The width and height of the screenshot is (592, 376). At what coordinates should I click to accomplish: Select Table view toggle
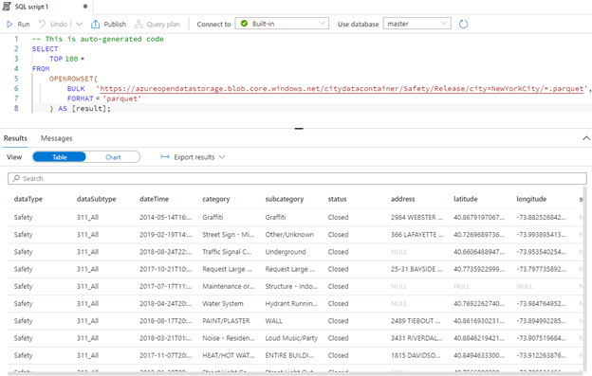coord(59,157)
